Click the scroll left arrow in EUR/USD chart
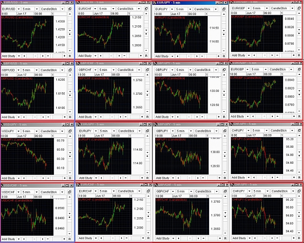 (x=24, y=56)
